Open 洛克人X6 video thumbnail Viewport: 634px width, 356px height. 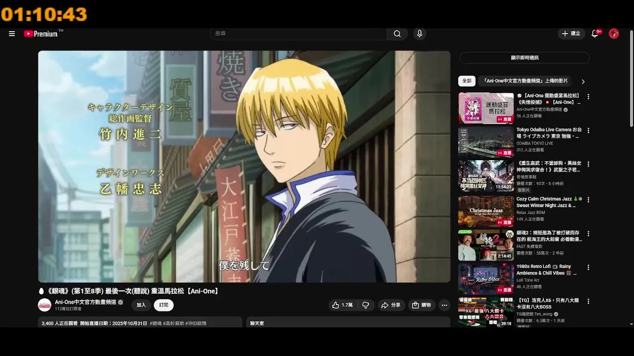tap(486, 312)
